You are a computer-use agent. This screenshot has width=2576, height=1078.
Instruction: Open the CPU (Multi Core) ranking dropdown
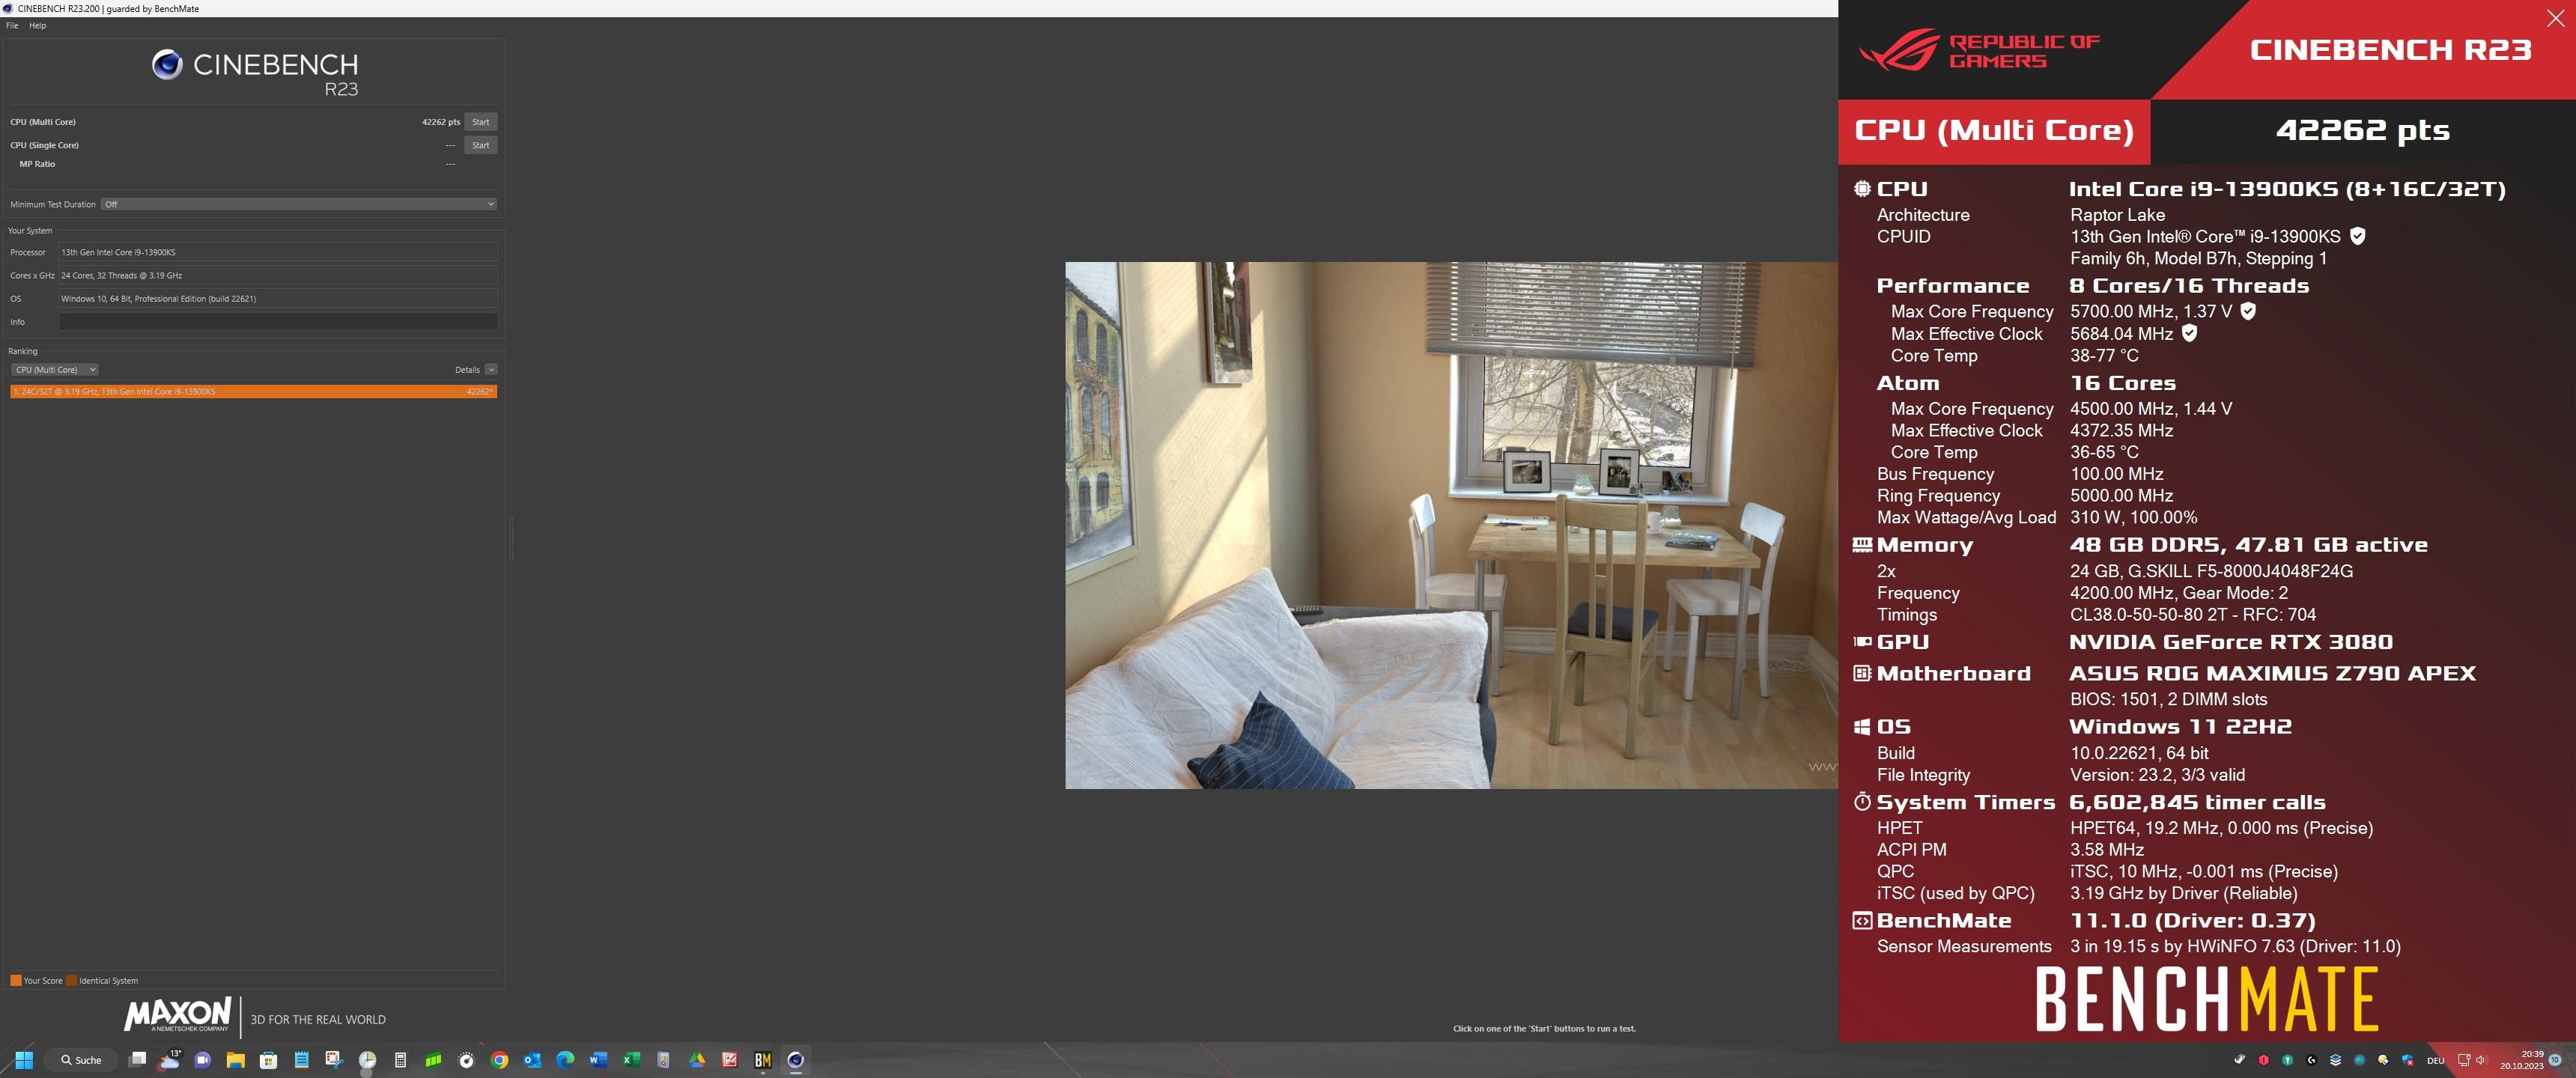55,370
